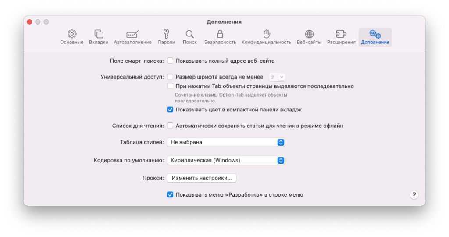This screenshot has width=449, height=237.
Task: Open the Расширения extensions icon
Action: [341, 34]
